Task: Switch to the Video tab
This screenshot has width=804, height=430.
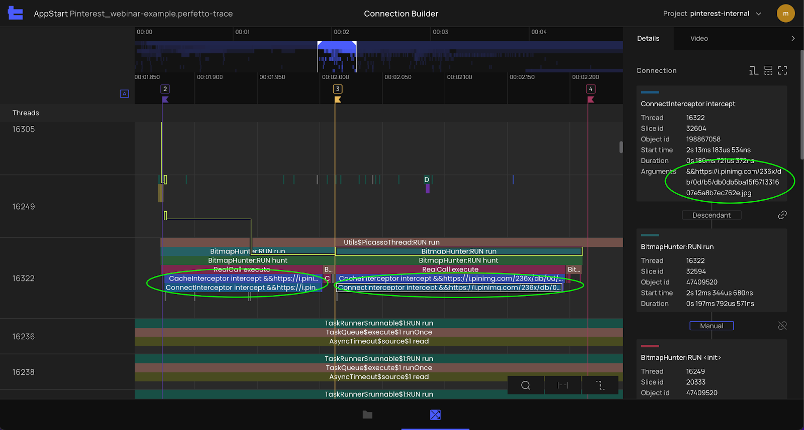Action: click(698, 39)
